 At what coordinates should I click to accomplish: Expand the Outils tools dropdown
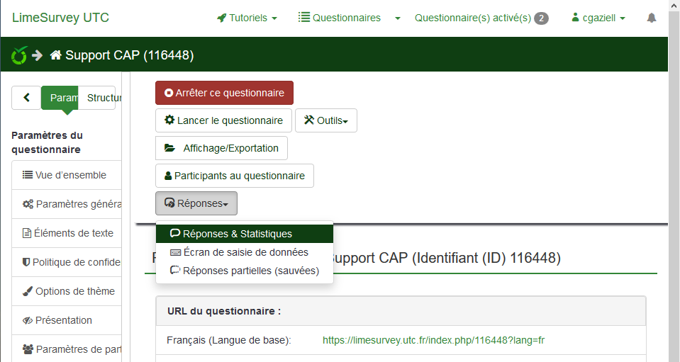(x=326, y=120)
